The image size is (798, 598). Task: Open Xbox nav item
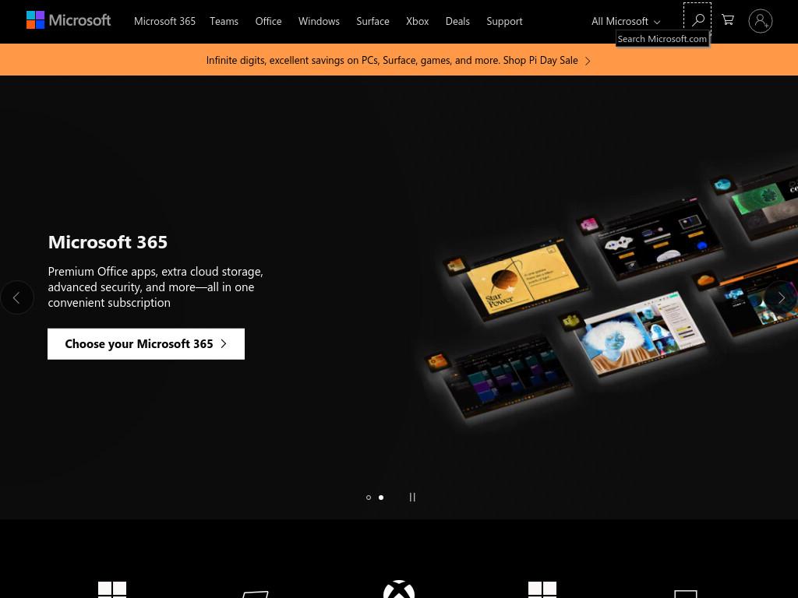[x=418, y=21]
